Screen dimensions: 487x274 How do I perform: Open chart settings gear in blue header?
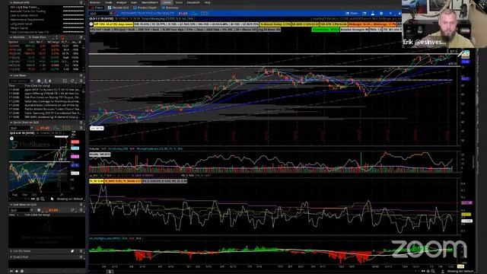tap(381, 14)
